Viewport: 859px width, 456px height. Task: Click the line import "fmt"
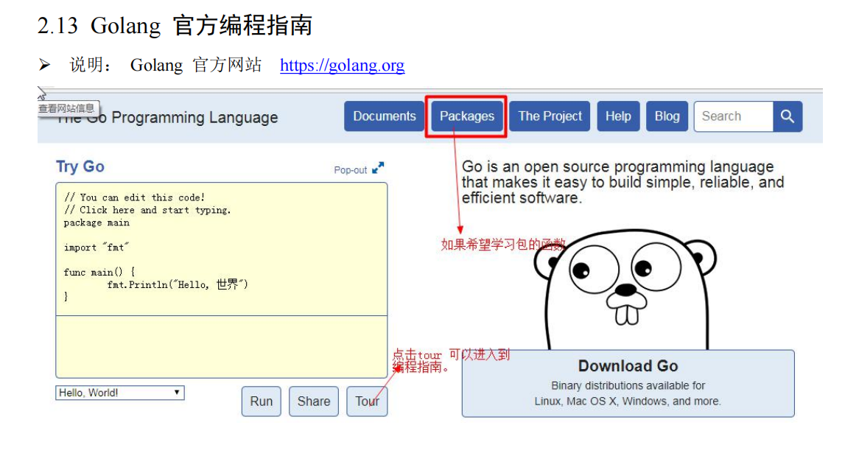click(x=96, y=248)
